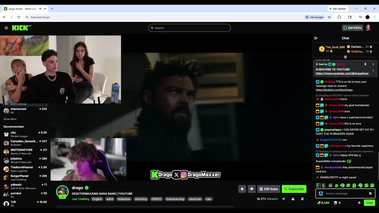
Task: Open new browser tab
Action: (52, 9)
